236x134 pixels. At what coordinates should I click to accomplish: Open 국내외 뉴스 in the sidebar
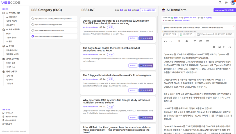(x=11, y=67)
